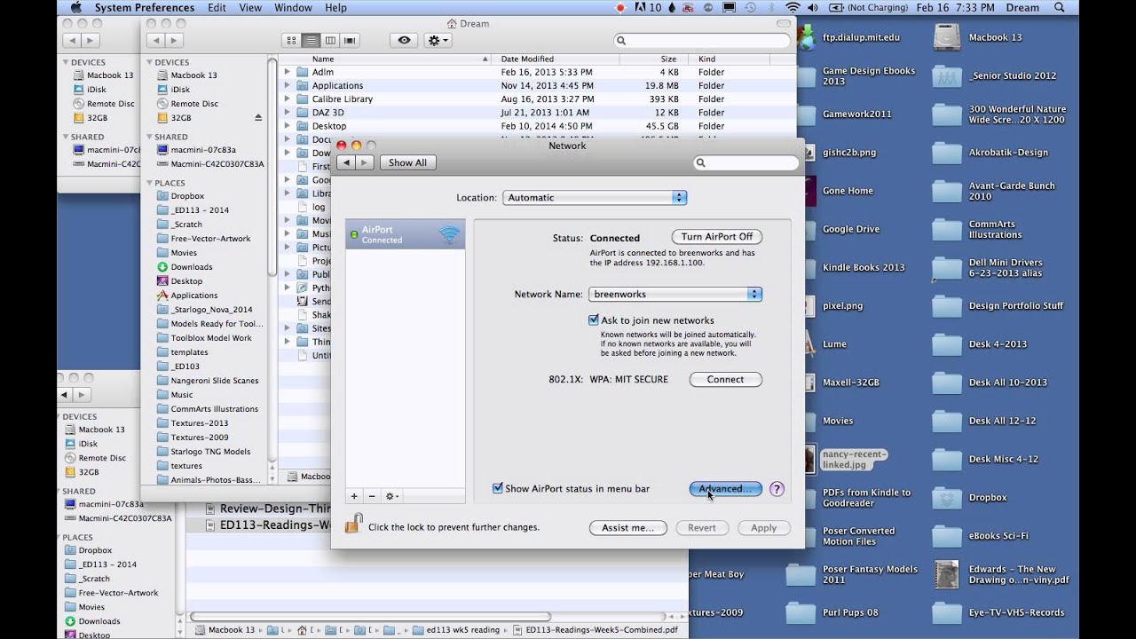This screenshot has height=639, width=1136.
Task: Open Dream user menu in menu bar
Action: (1022, 7)
